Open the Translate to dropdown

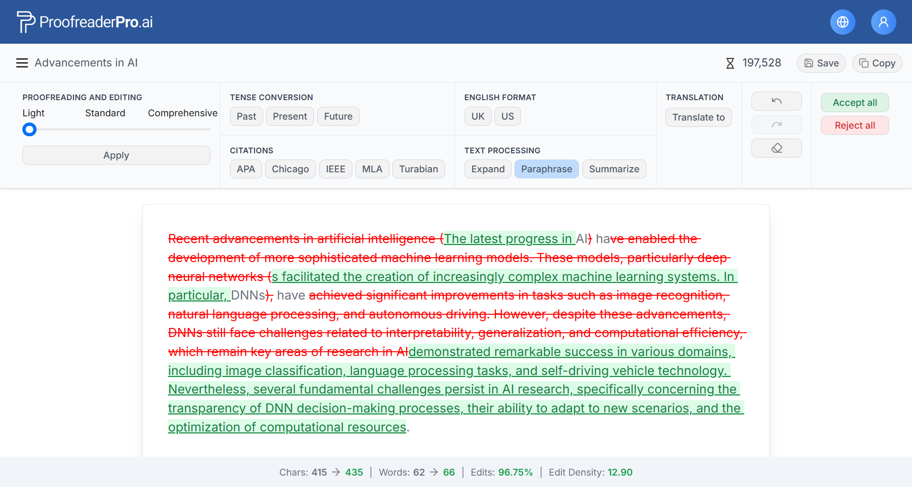[x=698, y=117]
